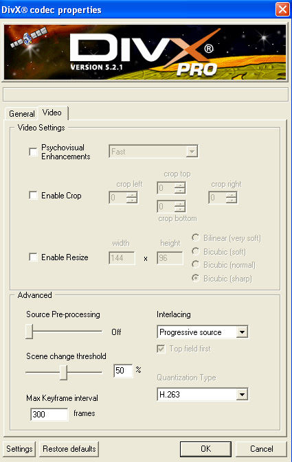Click the scene change percent field

pos(123,371)
